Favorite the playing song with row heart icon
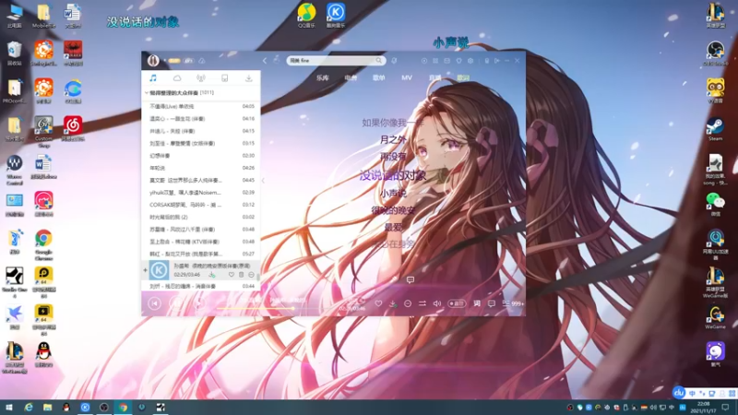The width and height of the screenshot is (738, 415). 232,275
